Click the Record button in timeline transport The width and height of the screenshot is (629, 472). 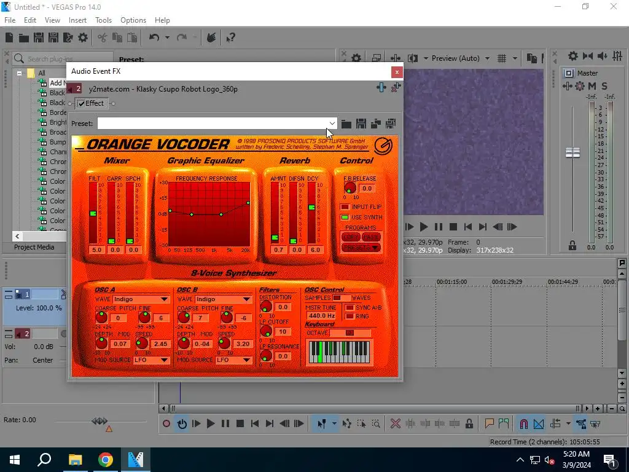[x=166, y=423]
